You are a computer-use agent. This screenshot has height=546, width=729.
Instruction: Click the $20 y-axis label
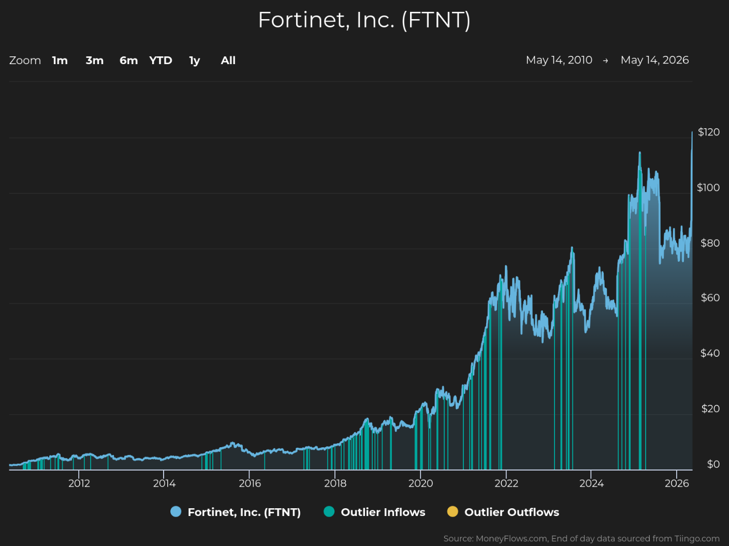[x=710, y=409]
